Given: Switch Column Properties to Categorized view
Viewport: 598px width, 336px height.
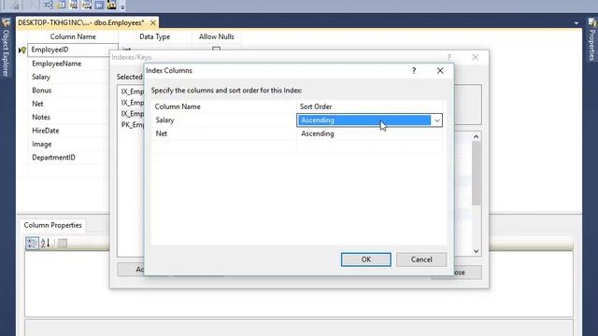Looking at the screenshot, I should pos(32,243).
